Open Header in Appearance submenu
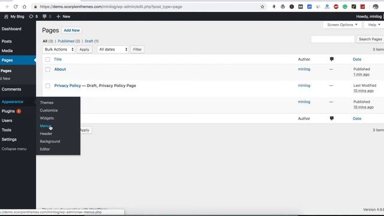The height and width of the screenshot is (216, 384). pos(46,134)
